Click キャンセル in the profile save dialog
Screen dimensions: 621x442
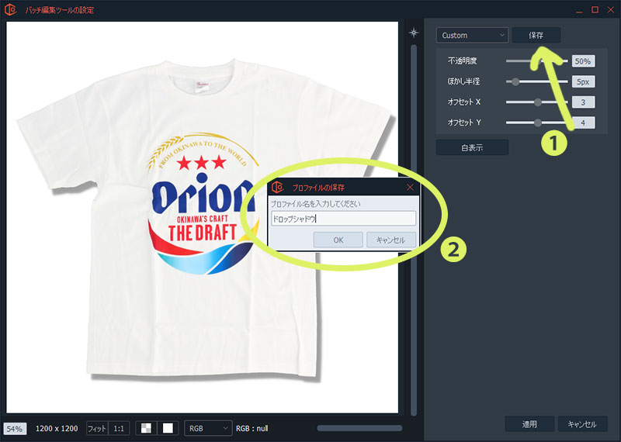click(x=390, y=240)
